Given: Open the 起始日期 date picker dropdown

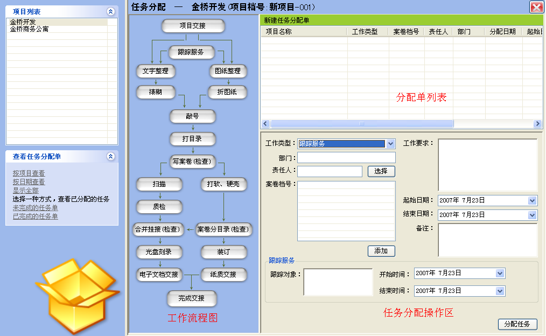Looking at the screenshot, I should click(x=533, y=200).
